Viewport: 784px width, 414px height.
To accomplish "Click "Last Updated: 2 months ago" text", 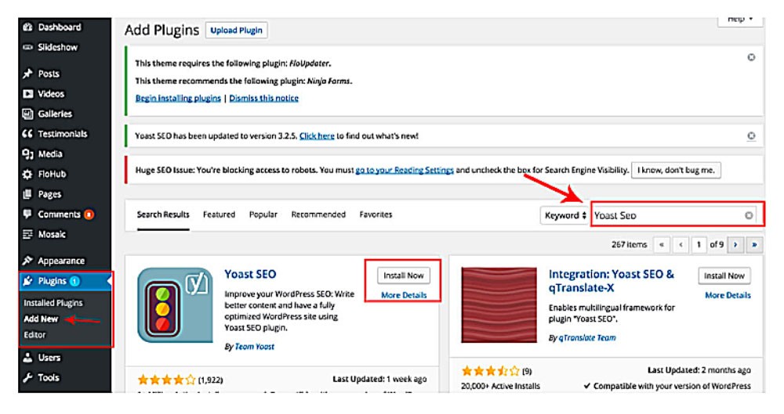I will tap(699, 370).
